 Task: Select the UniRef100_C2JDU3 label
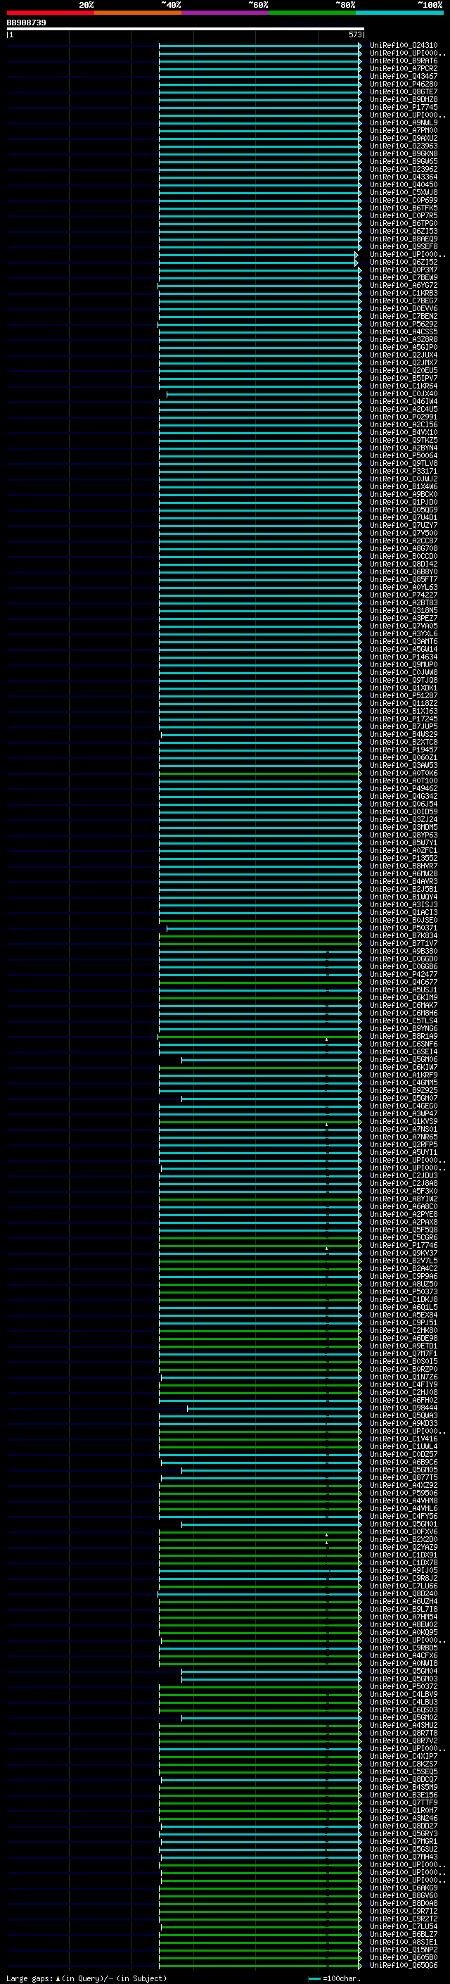coord(404,1176)
